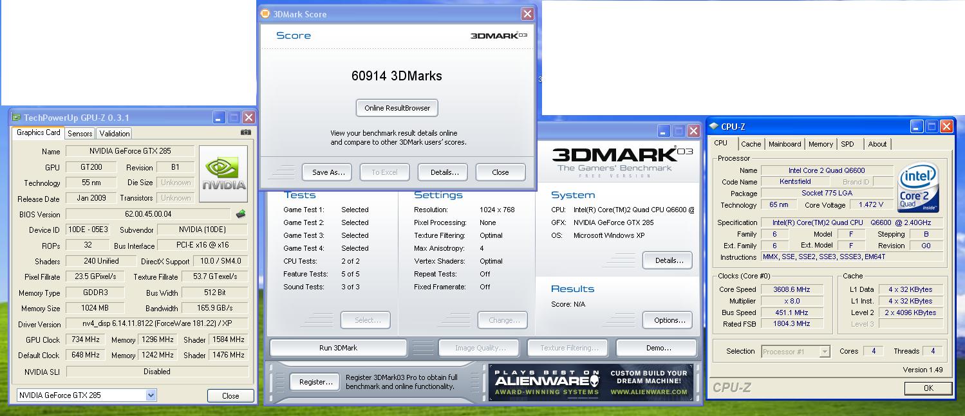Screen dimensions: 965x416
Task: Click Save As in the 3DMark Score dialog
Action: 328,172
